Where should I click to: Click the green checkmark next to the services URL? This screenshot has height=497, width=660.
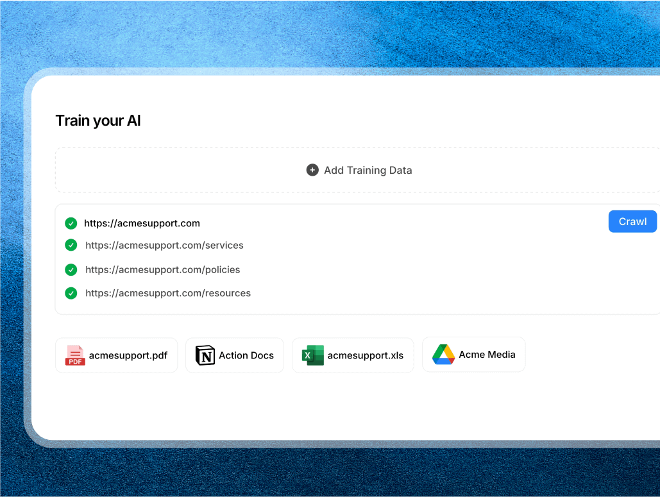click(71, 245)
